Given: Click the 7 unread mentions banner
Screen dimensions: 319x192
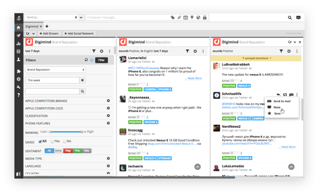Looking at the screenshot, I should (256, 58).
